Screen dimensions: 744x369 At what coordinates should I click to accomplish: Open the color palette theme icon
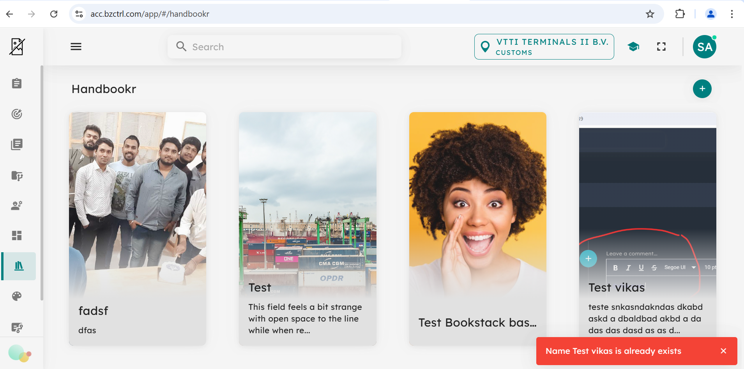coord(17,296)
